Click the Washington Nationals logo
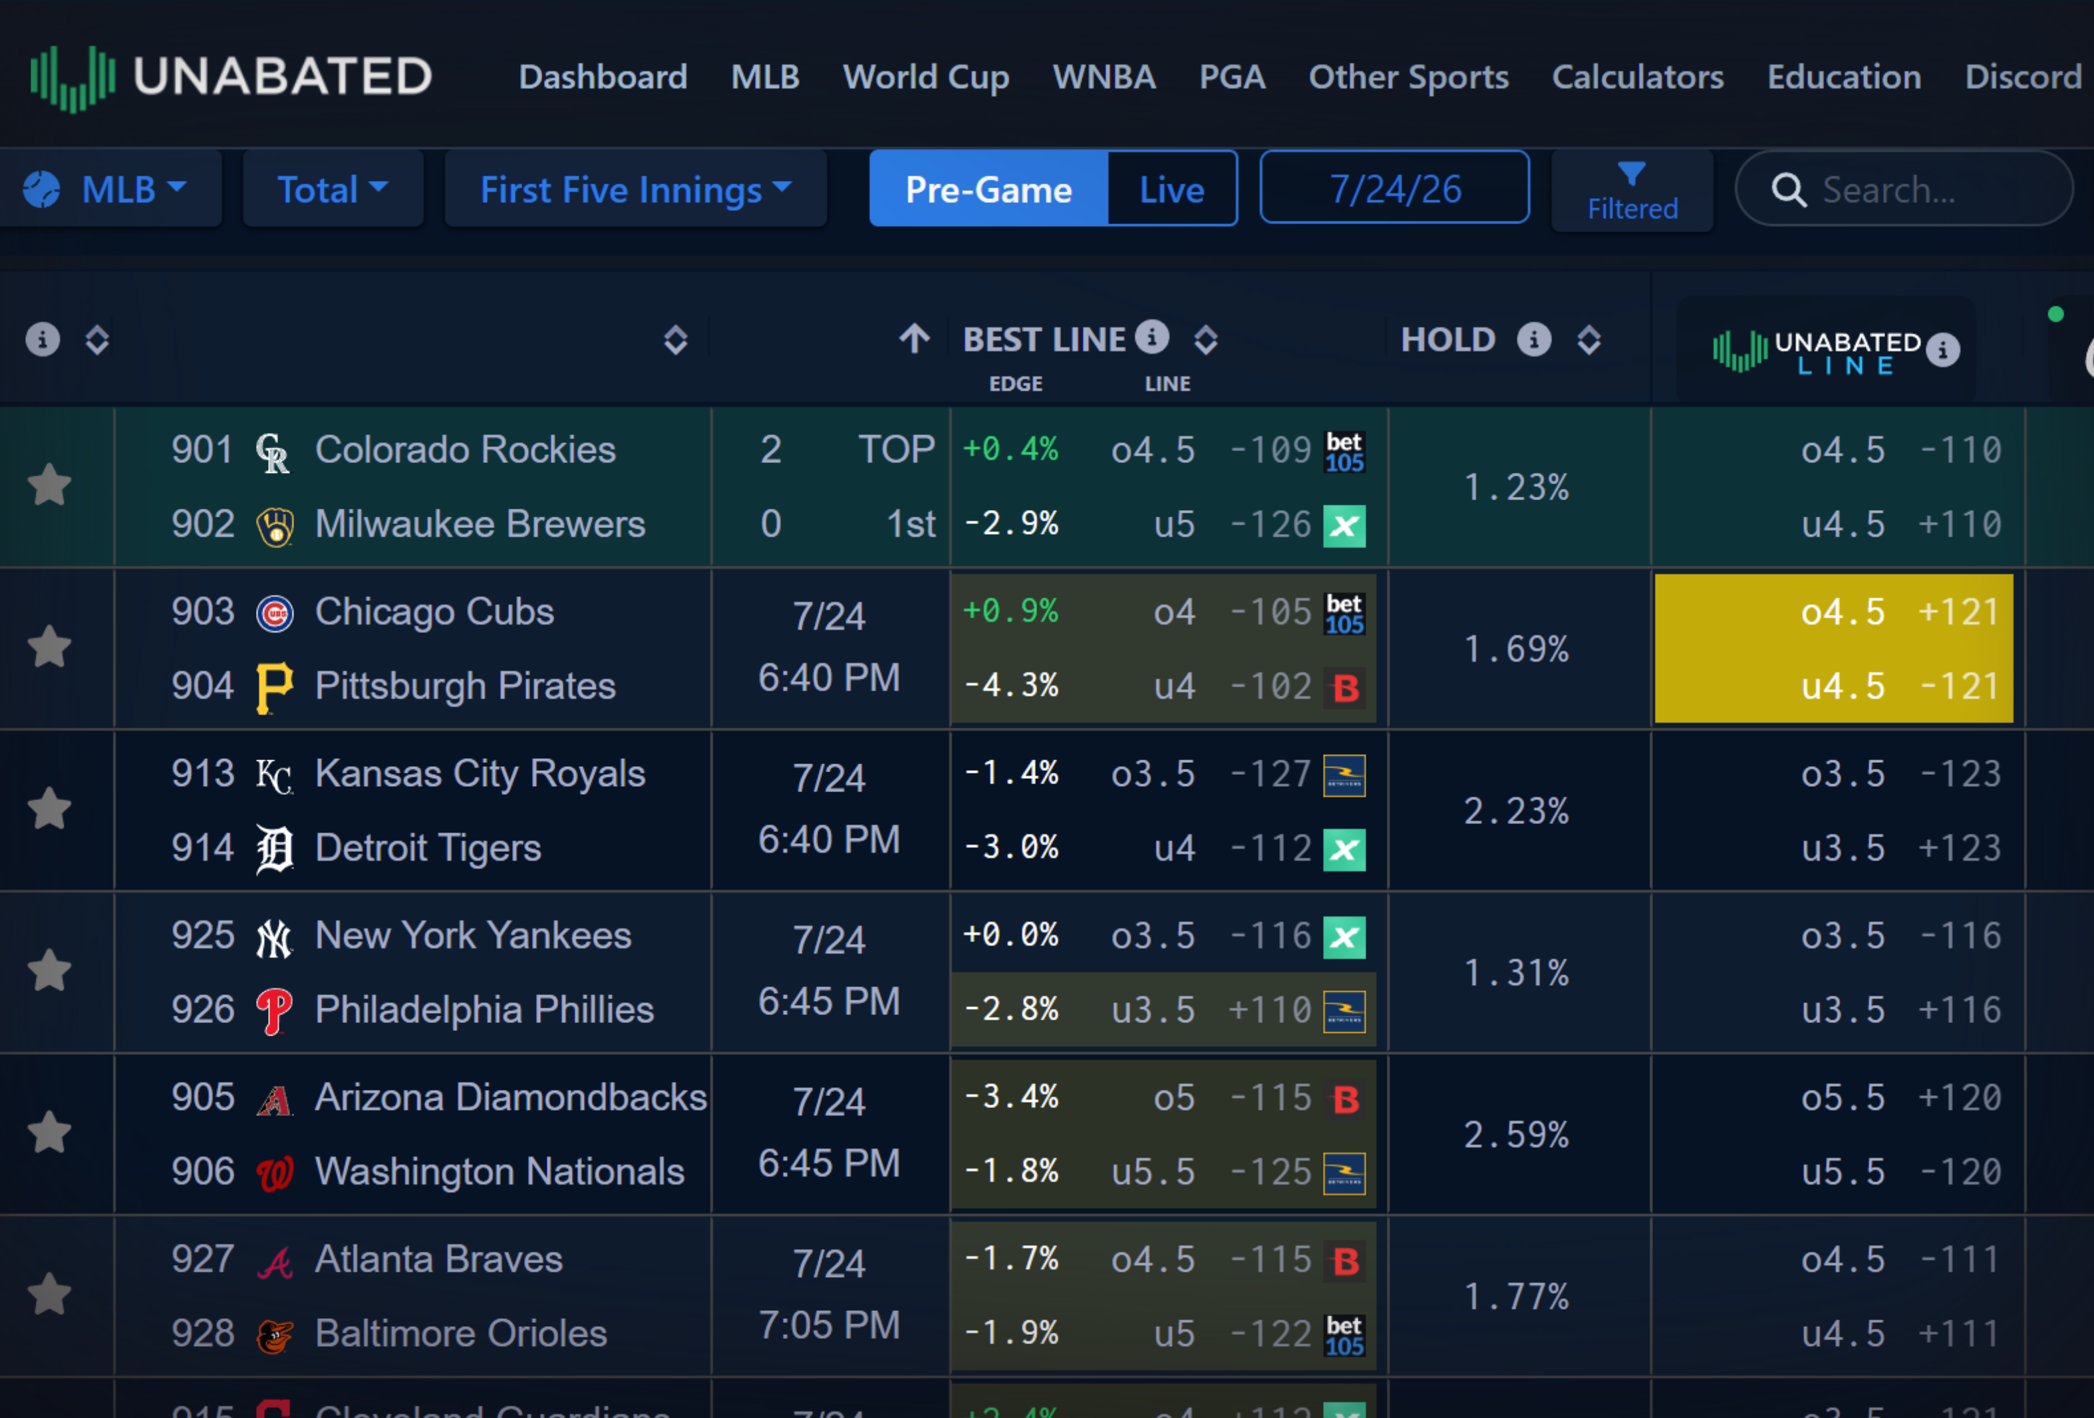Screen dimensions: 2094x1418 275,1174
